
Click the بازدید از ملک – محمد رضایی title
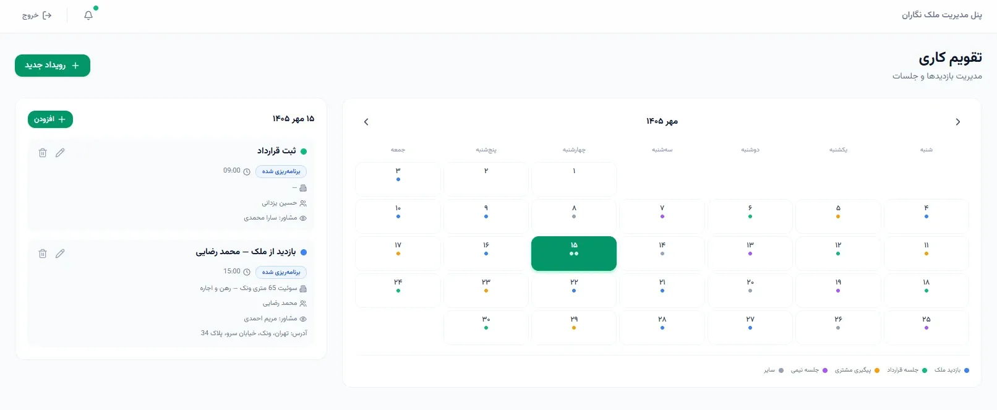point(246,252)
